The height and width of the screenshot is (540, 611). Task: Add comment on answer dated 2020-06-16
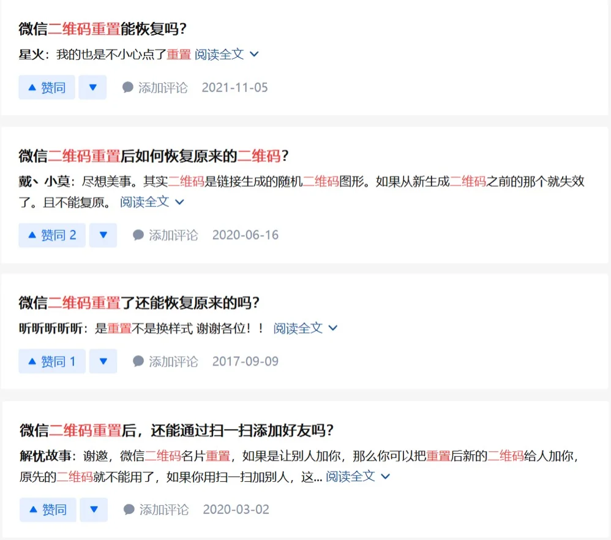[166, 235]
